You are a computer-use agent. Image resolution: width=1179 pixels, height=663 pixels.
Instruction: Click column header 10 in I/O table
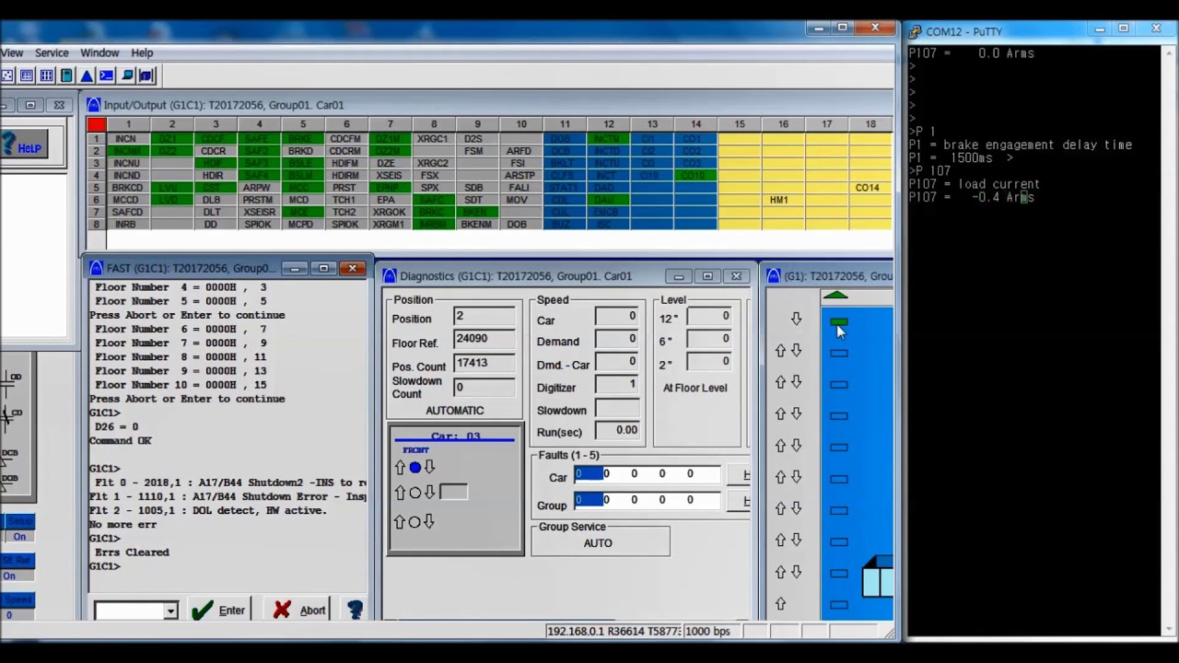click(x=521, y=124)
